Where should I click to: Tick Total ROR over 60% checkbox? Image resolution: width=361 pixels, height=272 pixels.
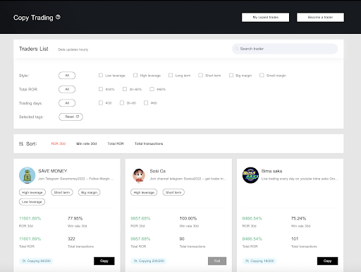(152, 89)
